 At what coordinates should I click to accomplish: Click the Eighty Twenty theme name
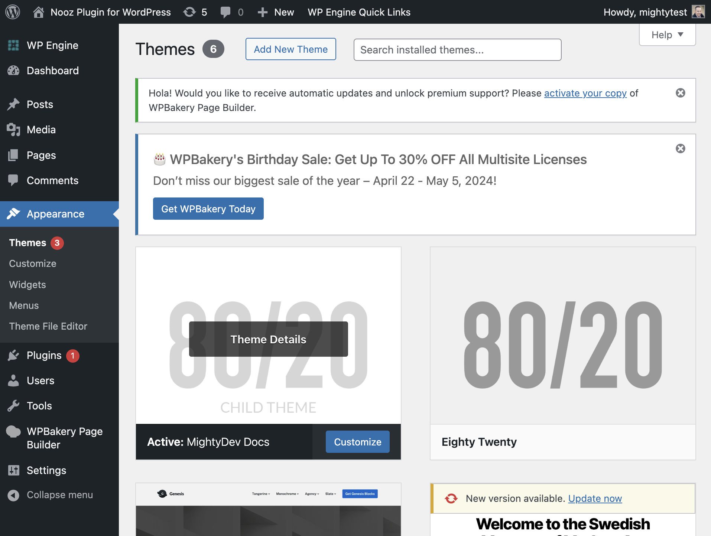point(479,442)
